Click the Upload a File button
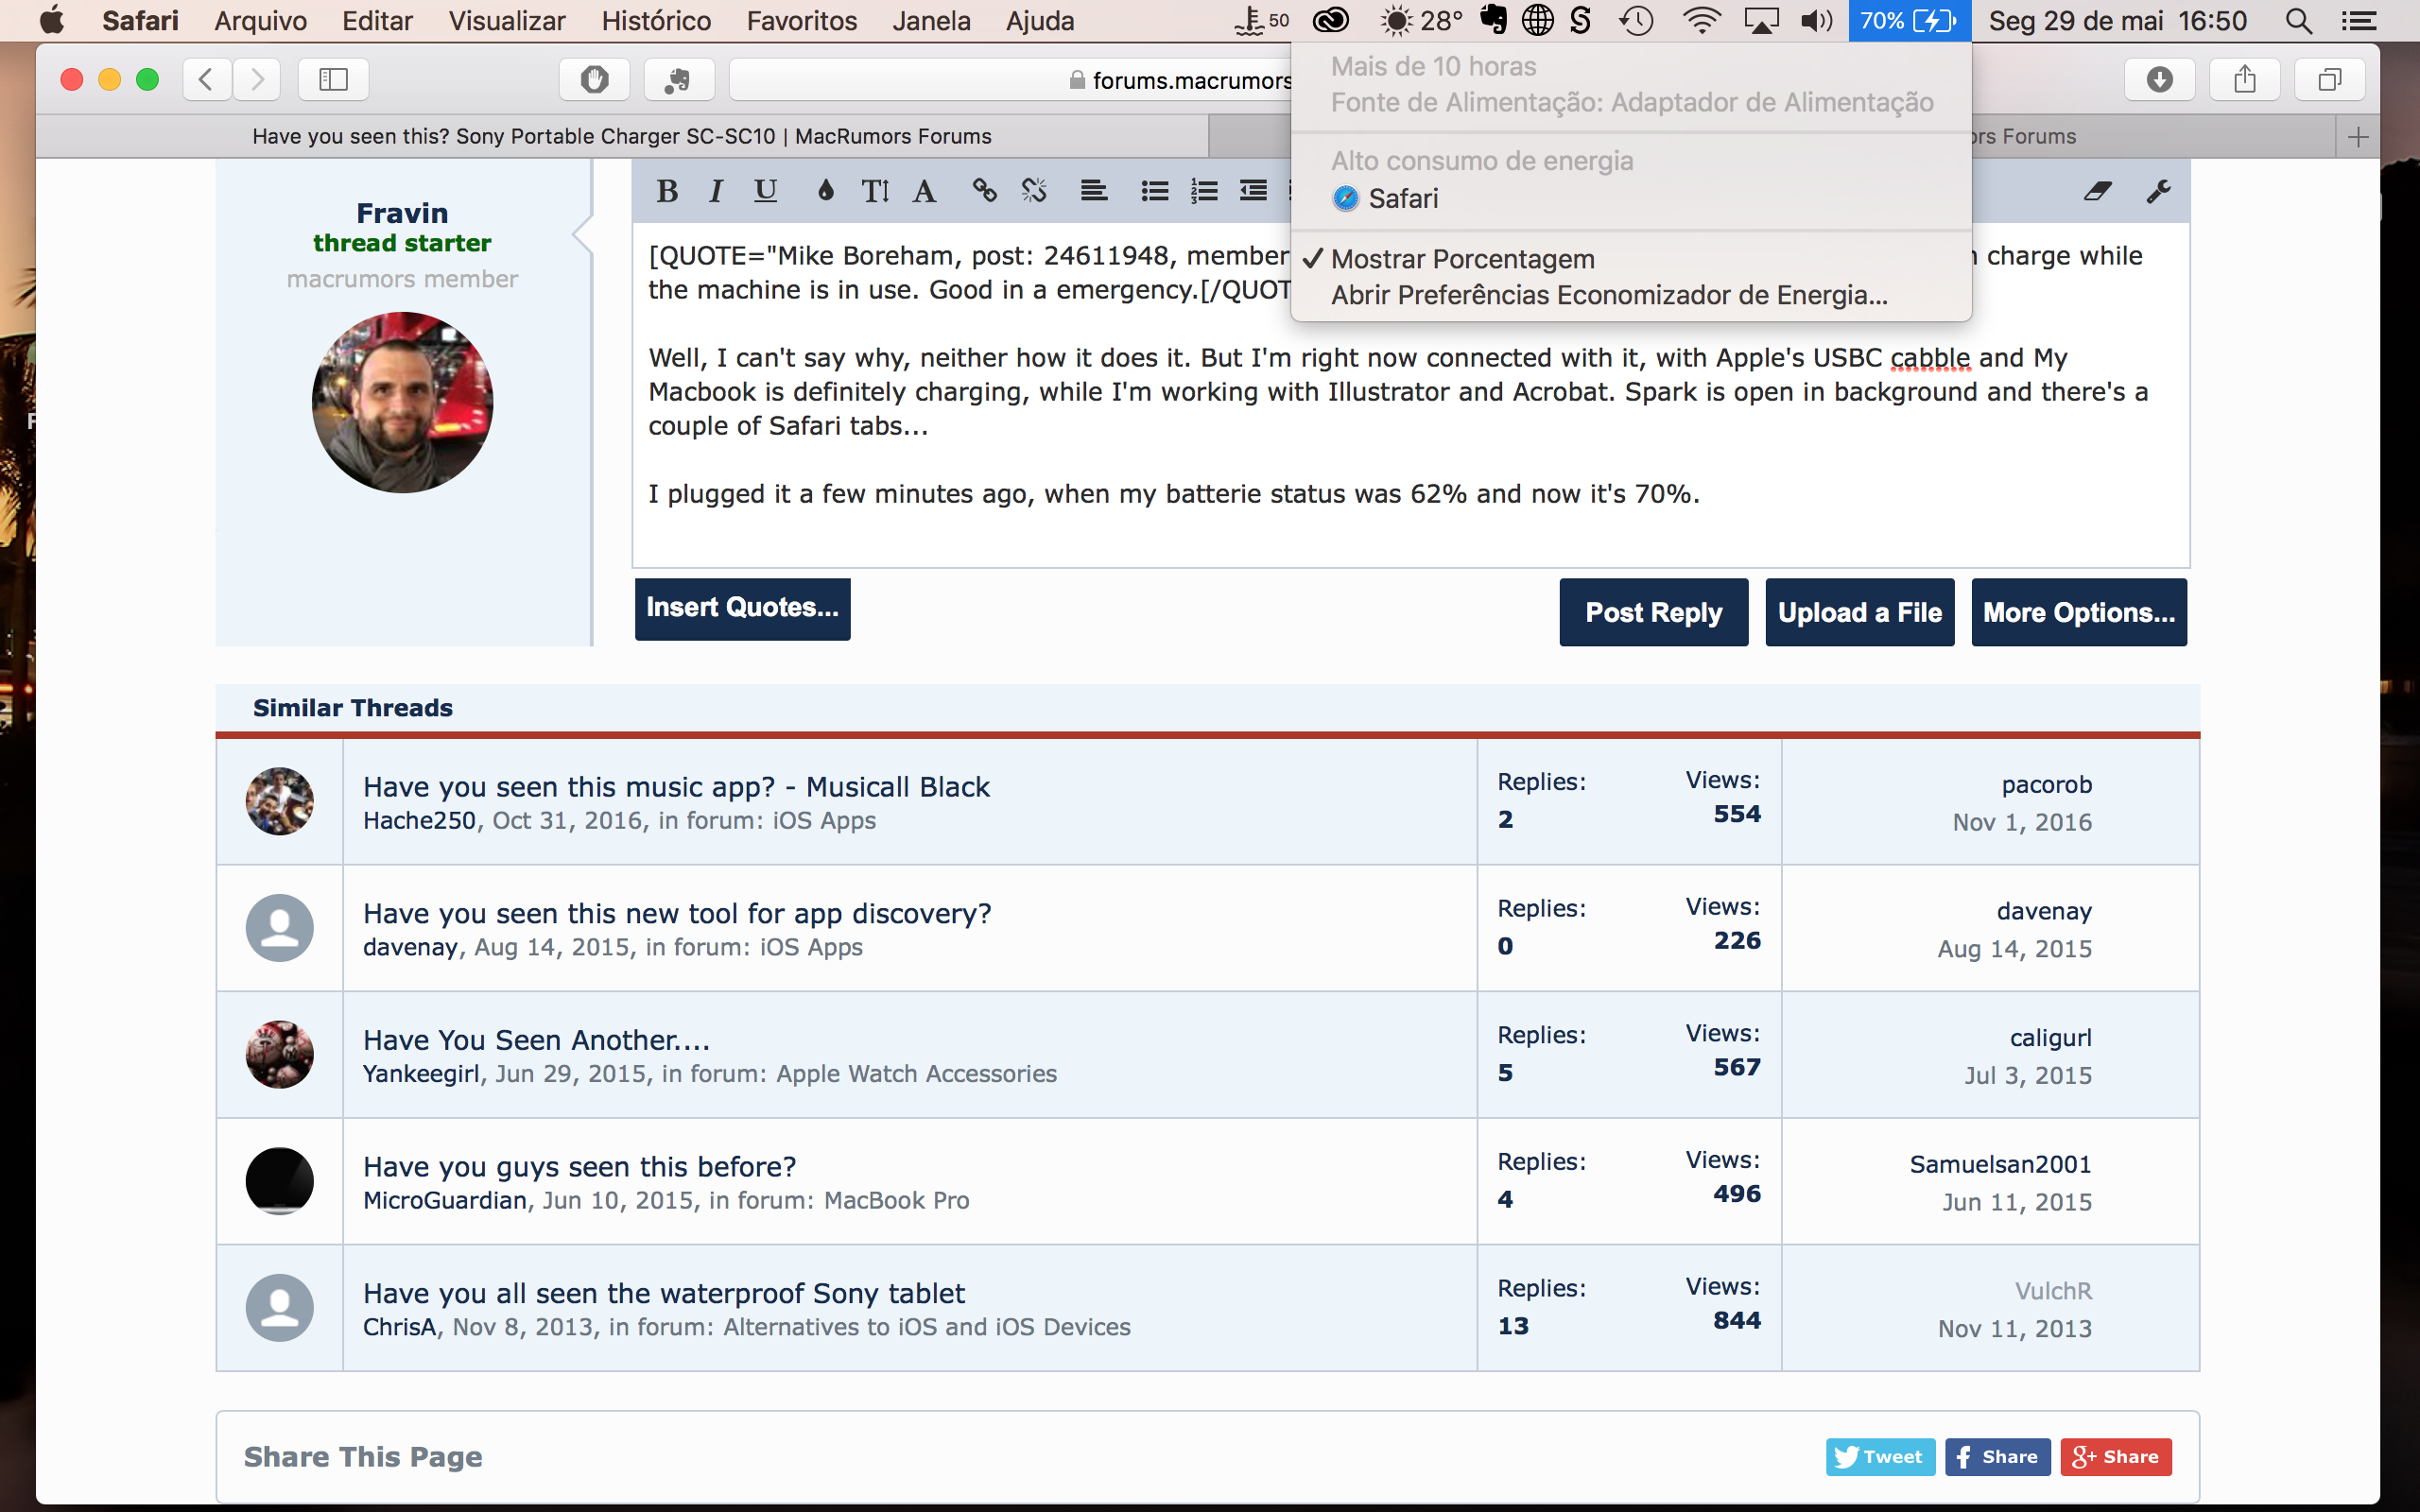This screenshot has height=1512, width=2420. (1859, 612)
